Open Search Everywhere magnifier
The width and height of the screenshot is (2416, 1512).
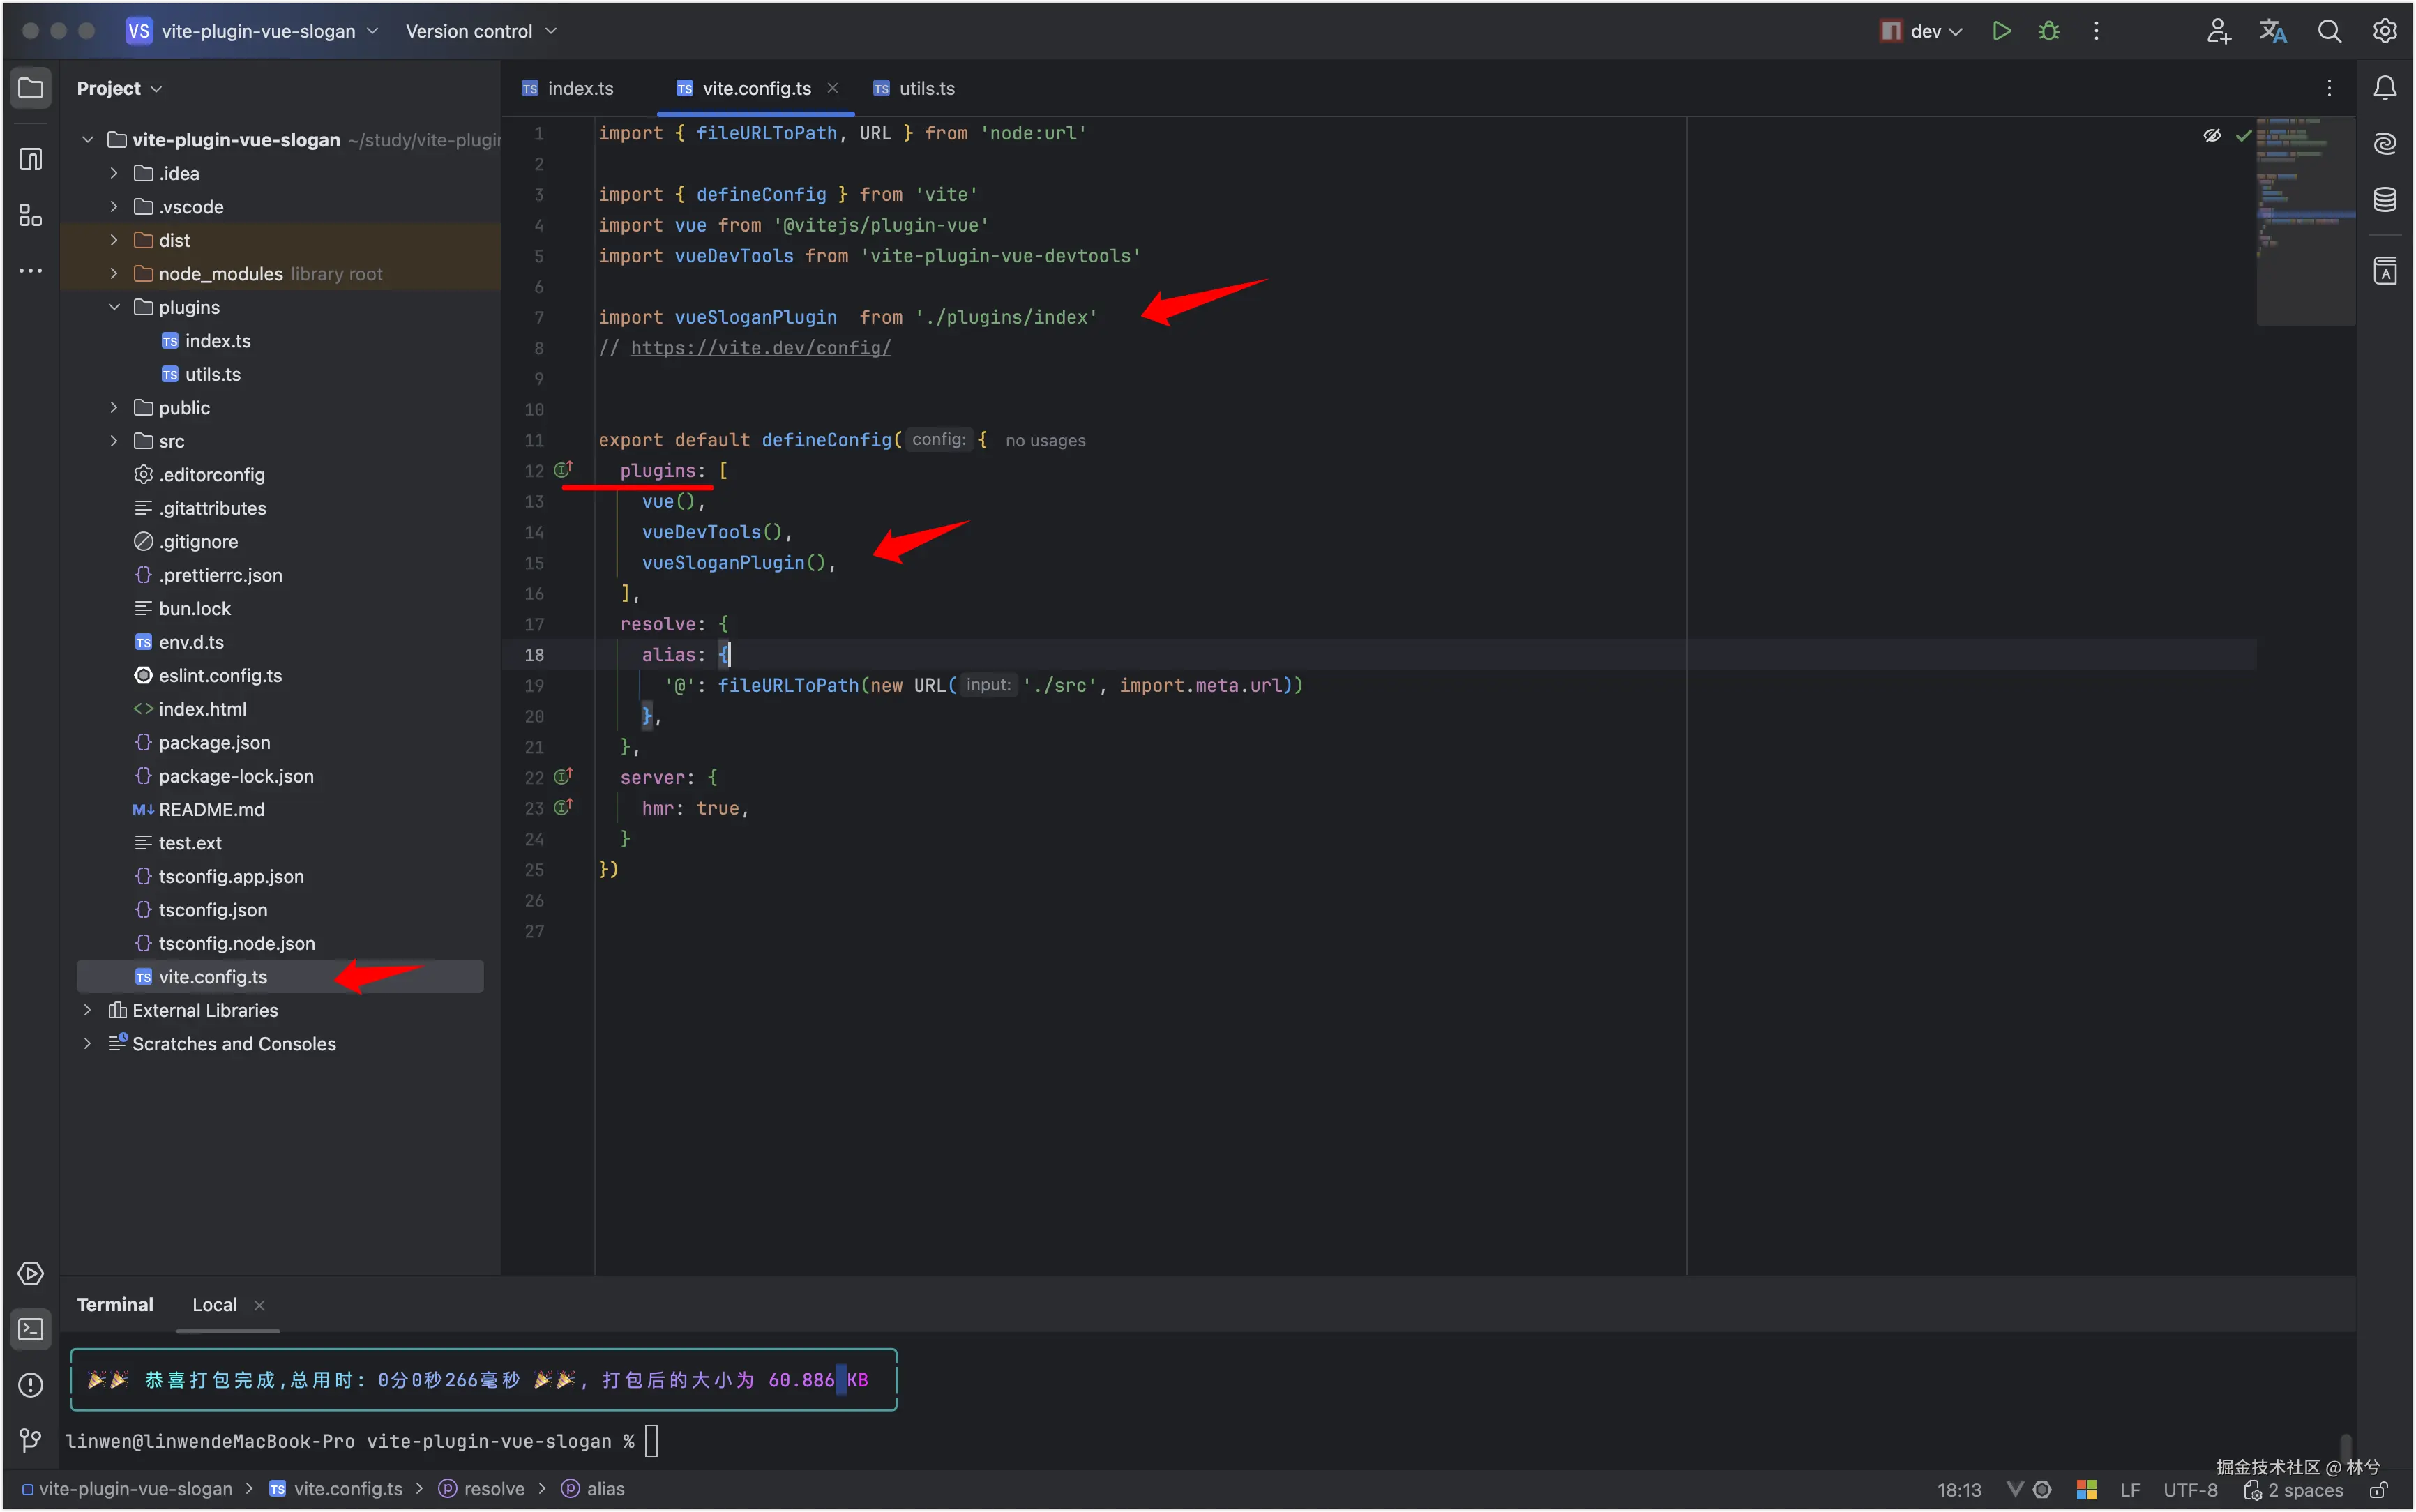[x=2329, y=31]
